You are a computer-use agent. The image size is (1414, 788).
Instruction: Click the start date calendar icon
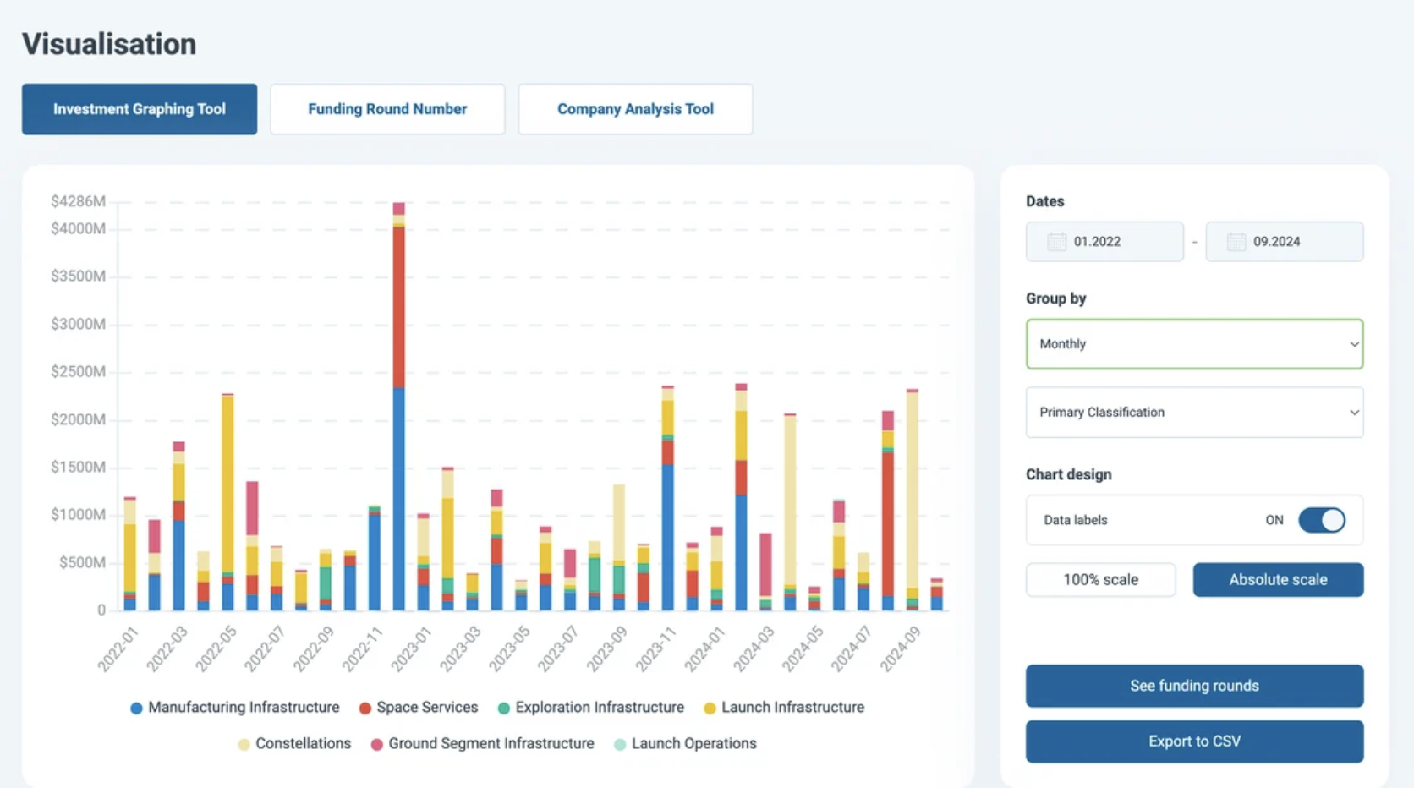pyautogui.click(x=1056, y=242)
